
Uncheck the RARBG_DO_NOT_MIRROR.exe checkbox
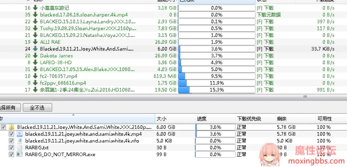coord(11,154)
